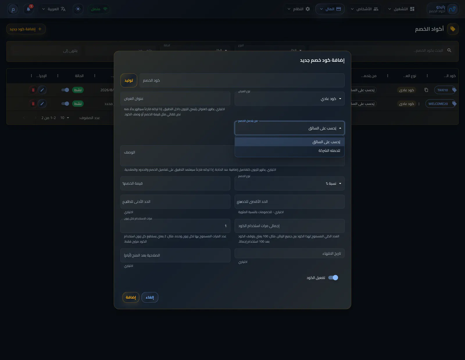Image resolution: width=465 pixels, height=360 pixels.
Task: Open the العربية language selector
Action: (x=54, y=9)
